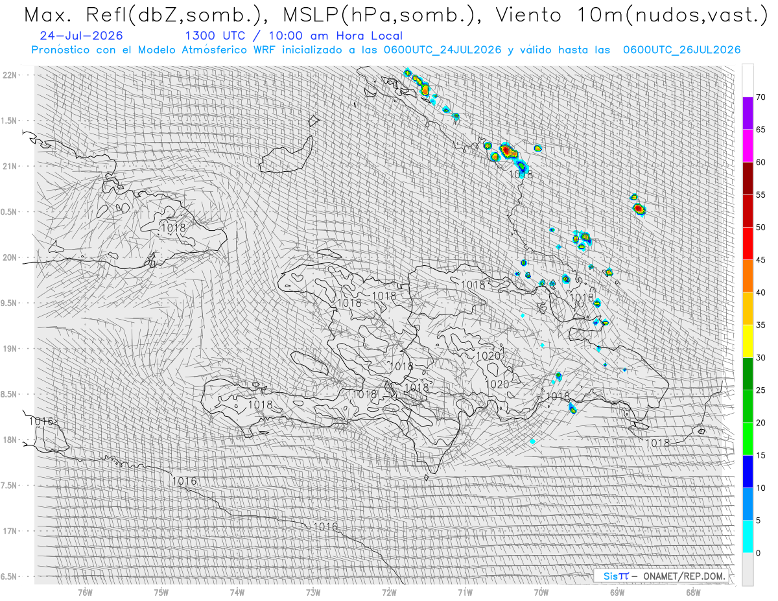Click the dark red 55–60 dBZ band
This screenshot has width=778, height=601.
(x=748, y=178)
